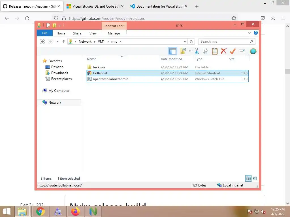Select the Collabnet internet shortcut file

click(167, 73)
